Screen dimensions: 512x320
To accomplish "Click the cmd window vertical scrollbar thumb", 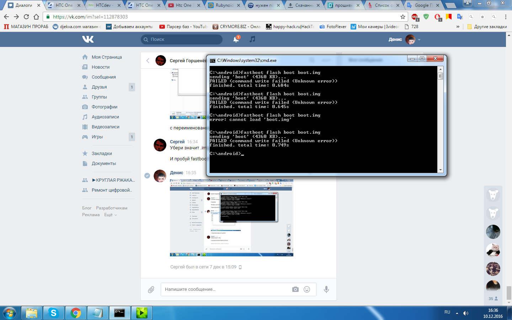I will 440,76.
